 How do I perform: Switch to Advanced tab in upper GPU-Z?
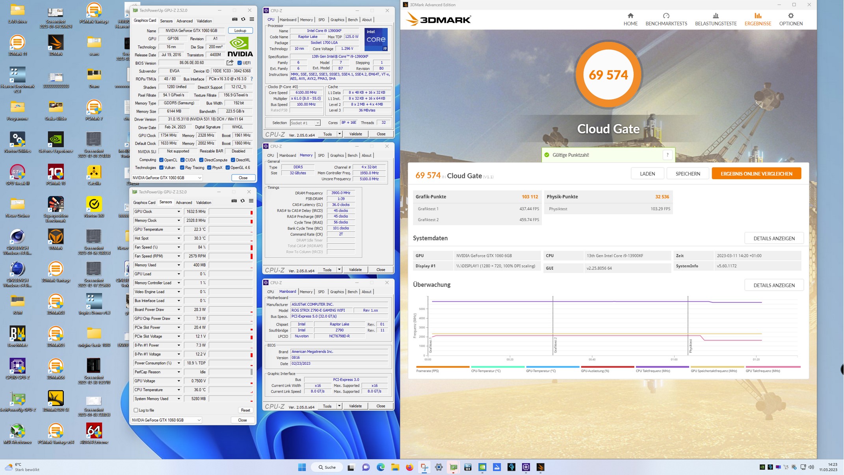[184, 21]
